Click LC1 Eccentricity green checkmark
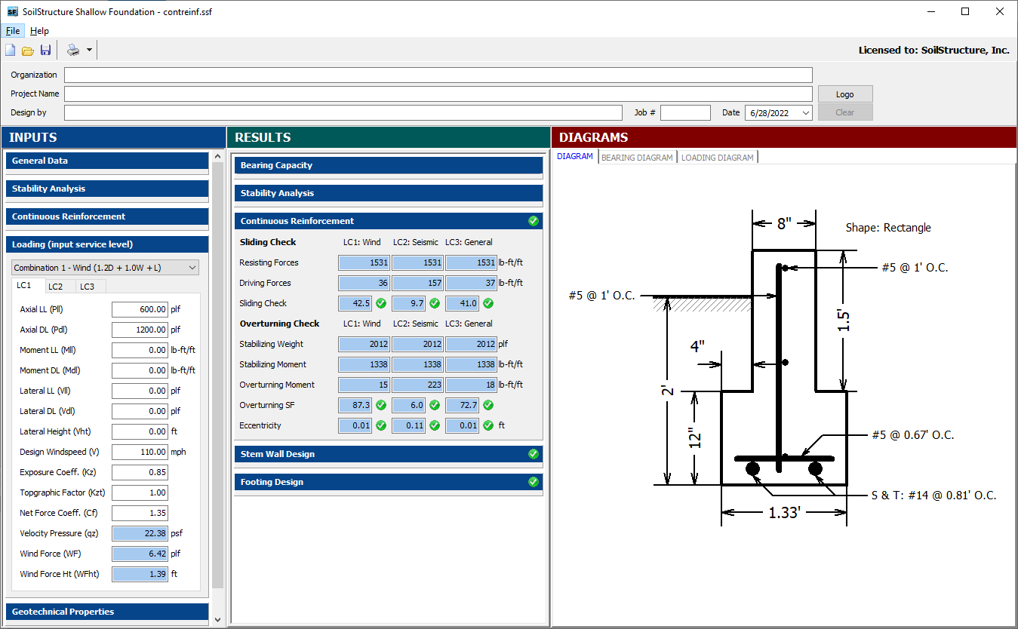 coord(381,425)
